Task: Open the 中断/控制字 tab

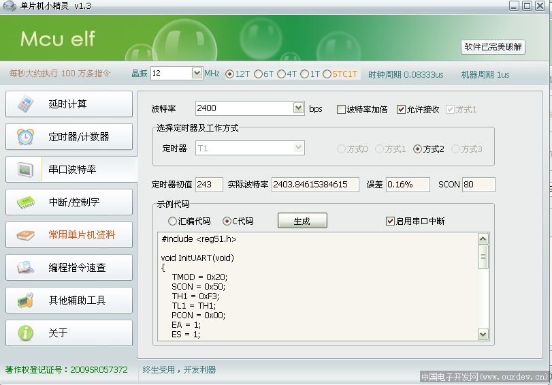Action: (69, 202)
